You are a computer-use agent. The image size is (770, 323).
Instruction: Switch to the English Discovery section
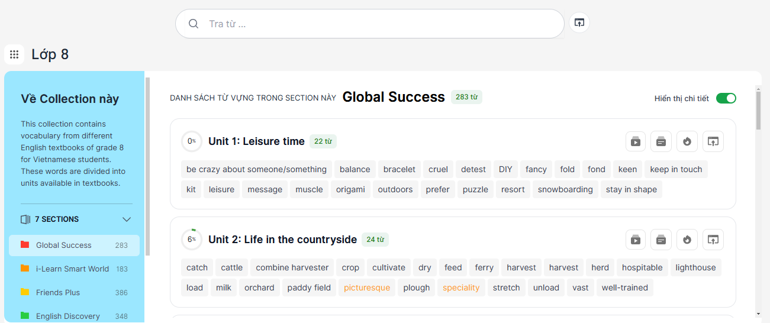coord(68,316)
